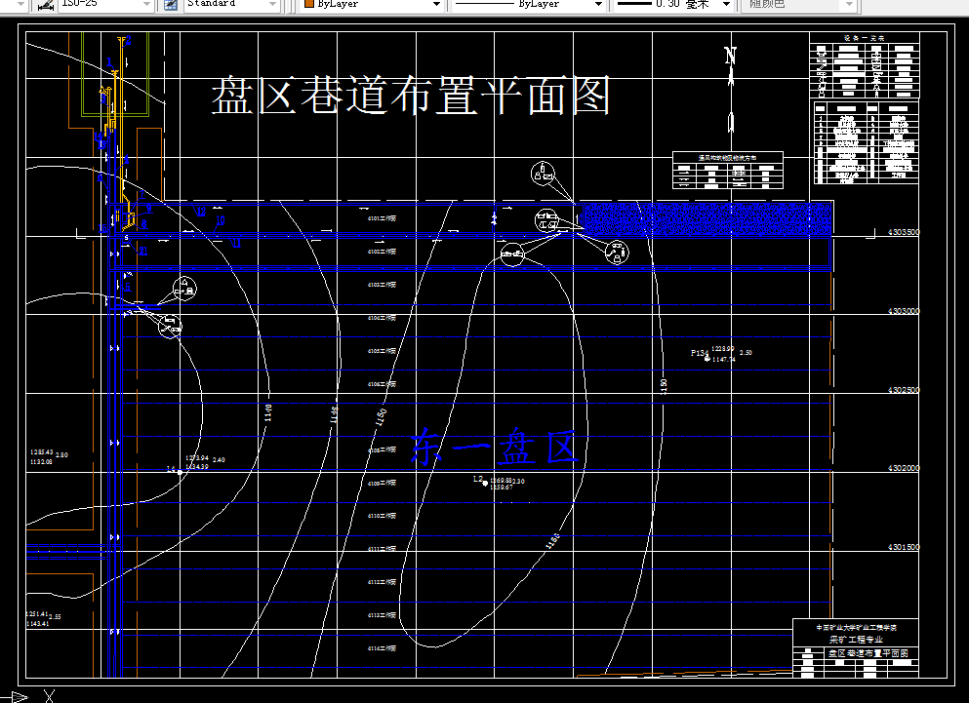This screenshot has width=969, height=703.
Task: Click the 1147.74 elevation value
Action: tap(724, 360)
